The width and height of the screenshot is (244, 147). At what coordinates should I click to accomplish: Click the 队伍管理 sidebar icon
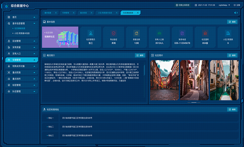pyautogui.click(x=9, y=91)
